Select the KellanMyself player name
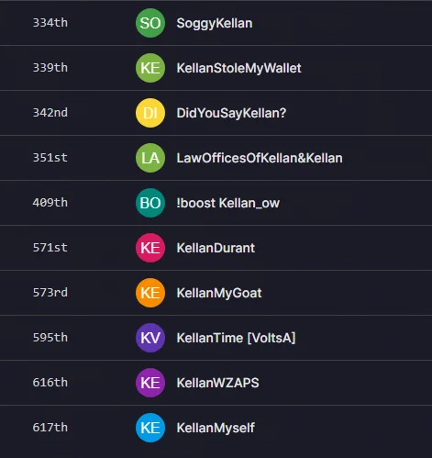Image resolution: width=432 pixels, height=458 pixels. 216,428
